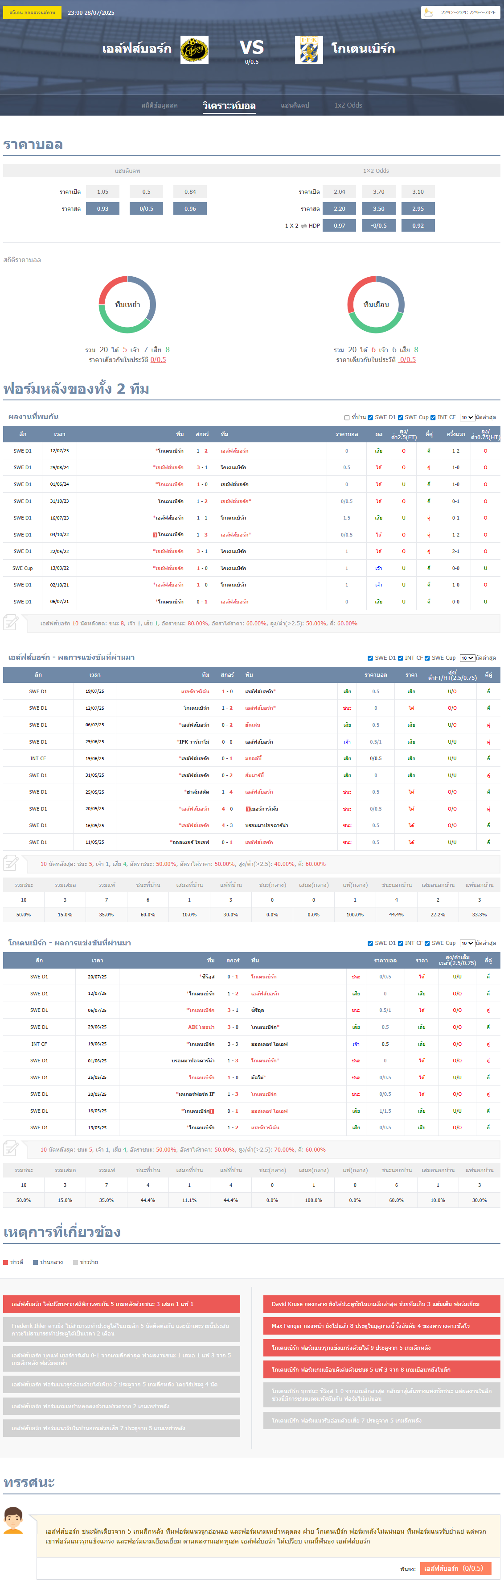Screen dimensions: 504x1585
Task: Click the เอล์ฟส์บอร์ก team name in the header
Action: click(137, 49)
